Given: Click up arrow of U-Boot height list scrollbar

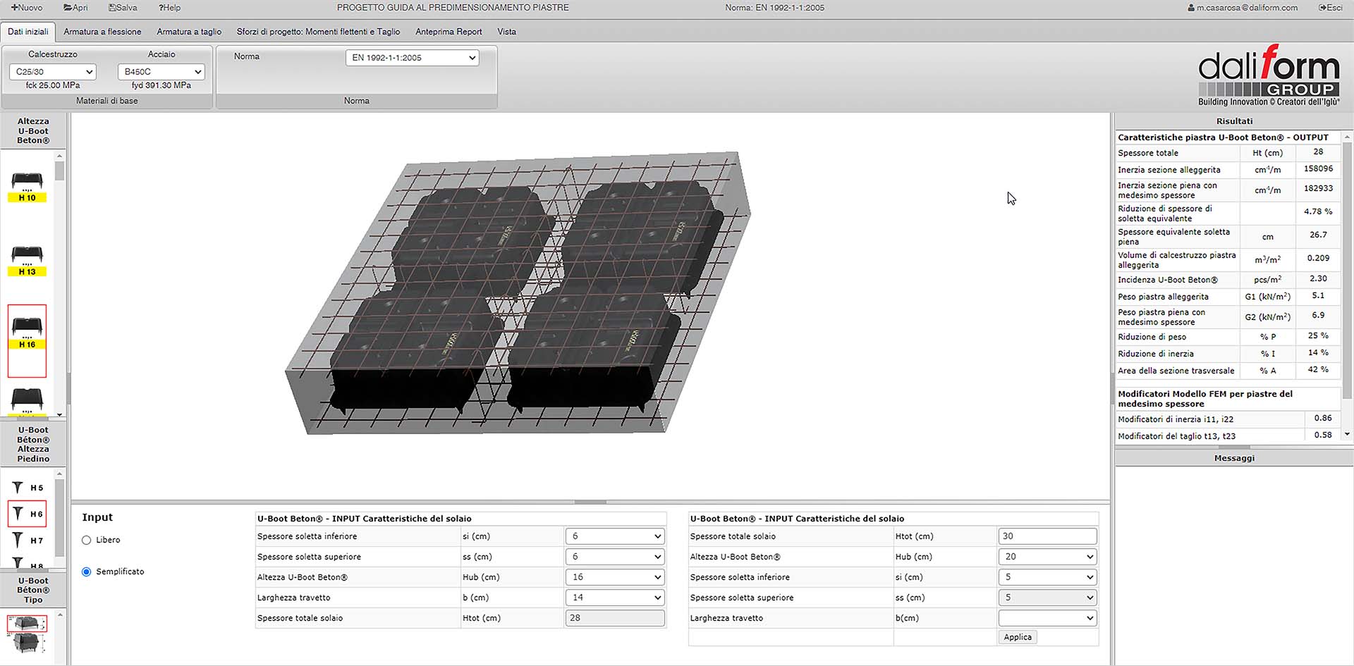Looking at the screenshot, I should [60, 156].
